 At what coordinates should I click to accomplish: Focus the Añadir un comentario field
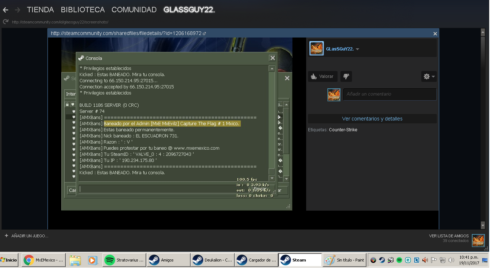tap(390, 94)
